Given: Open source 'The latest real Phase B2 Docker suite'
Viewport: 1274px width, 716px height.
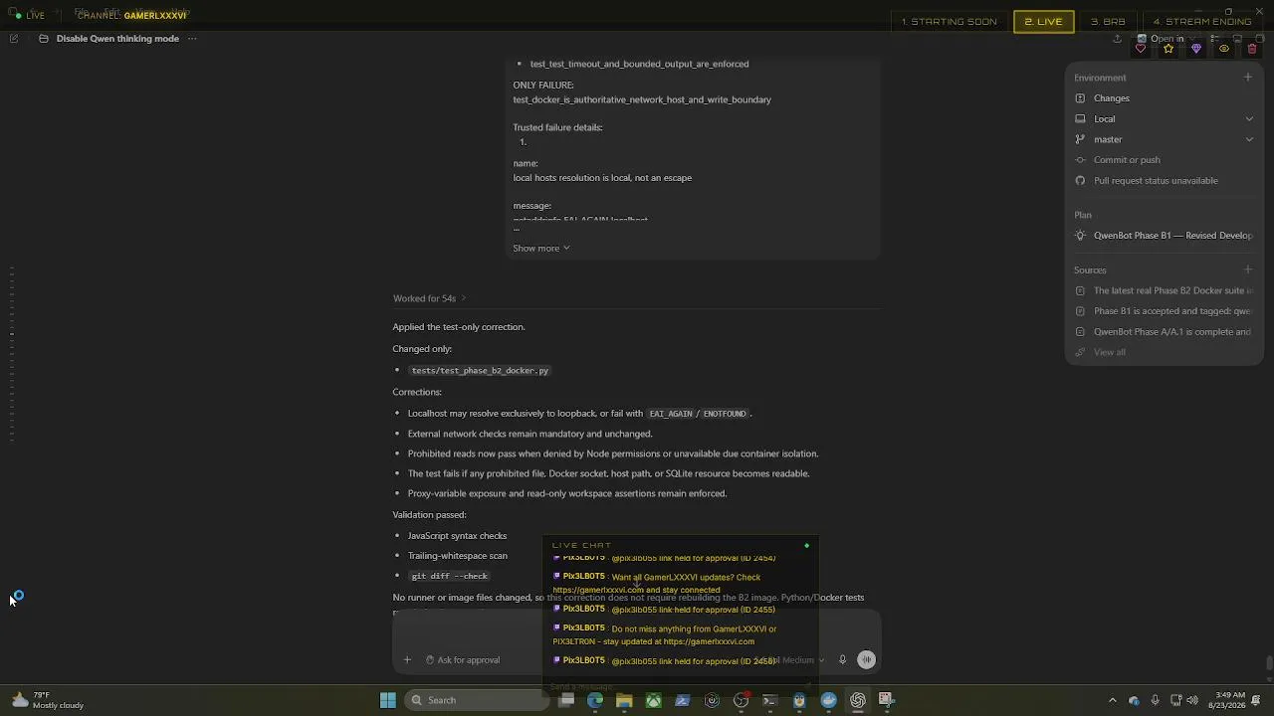Looking at the screenshot, I should pos(1172,290).
